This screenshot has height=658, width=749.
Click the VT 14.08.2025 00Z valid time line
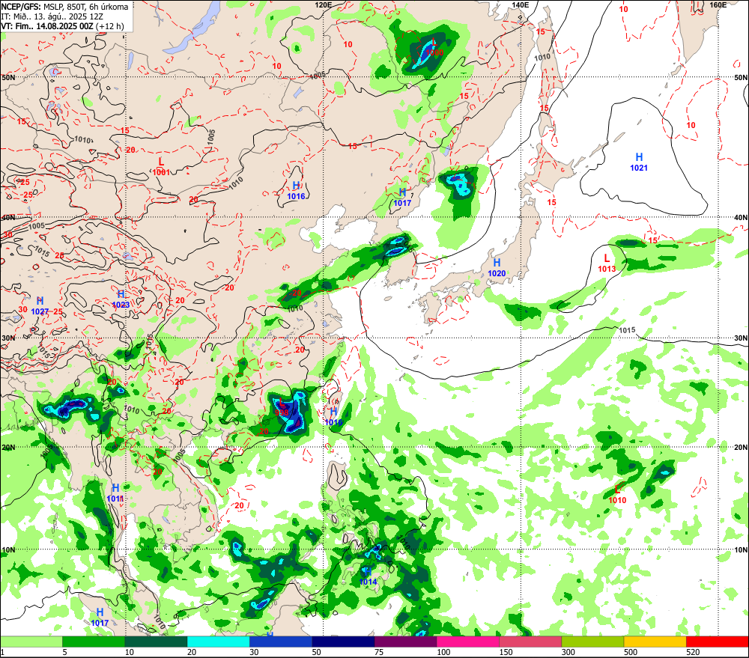(62, 25)
